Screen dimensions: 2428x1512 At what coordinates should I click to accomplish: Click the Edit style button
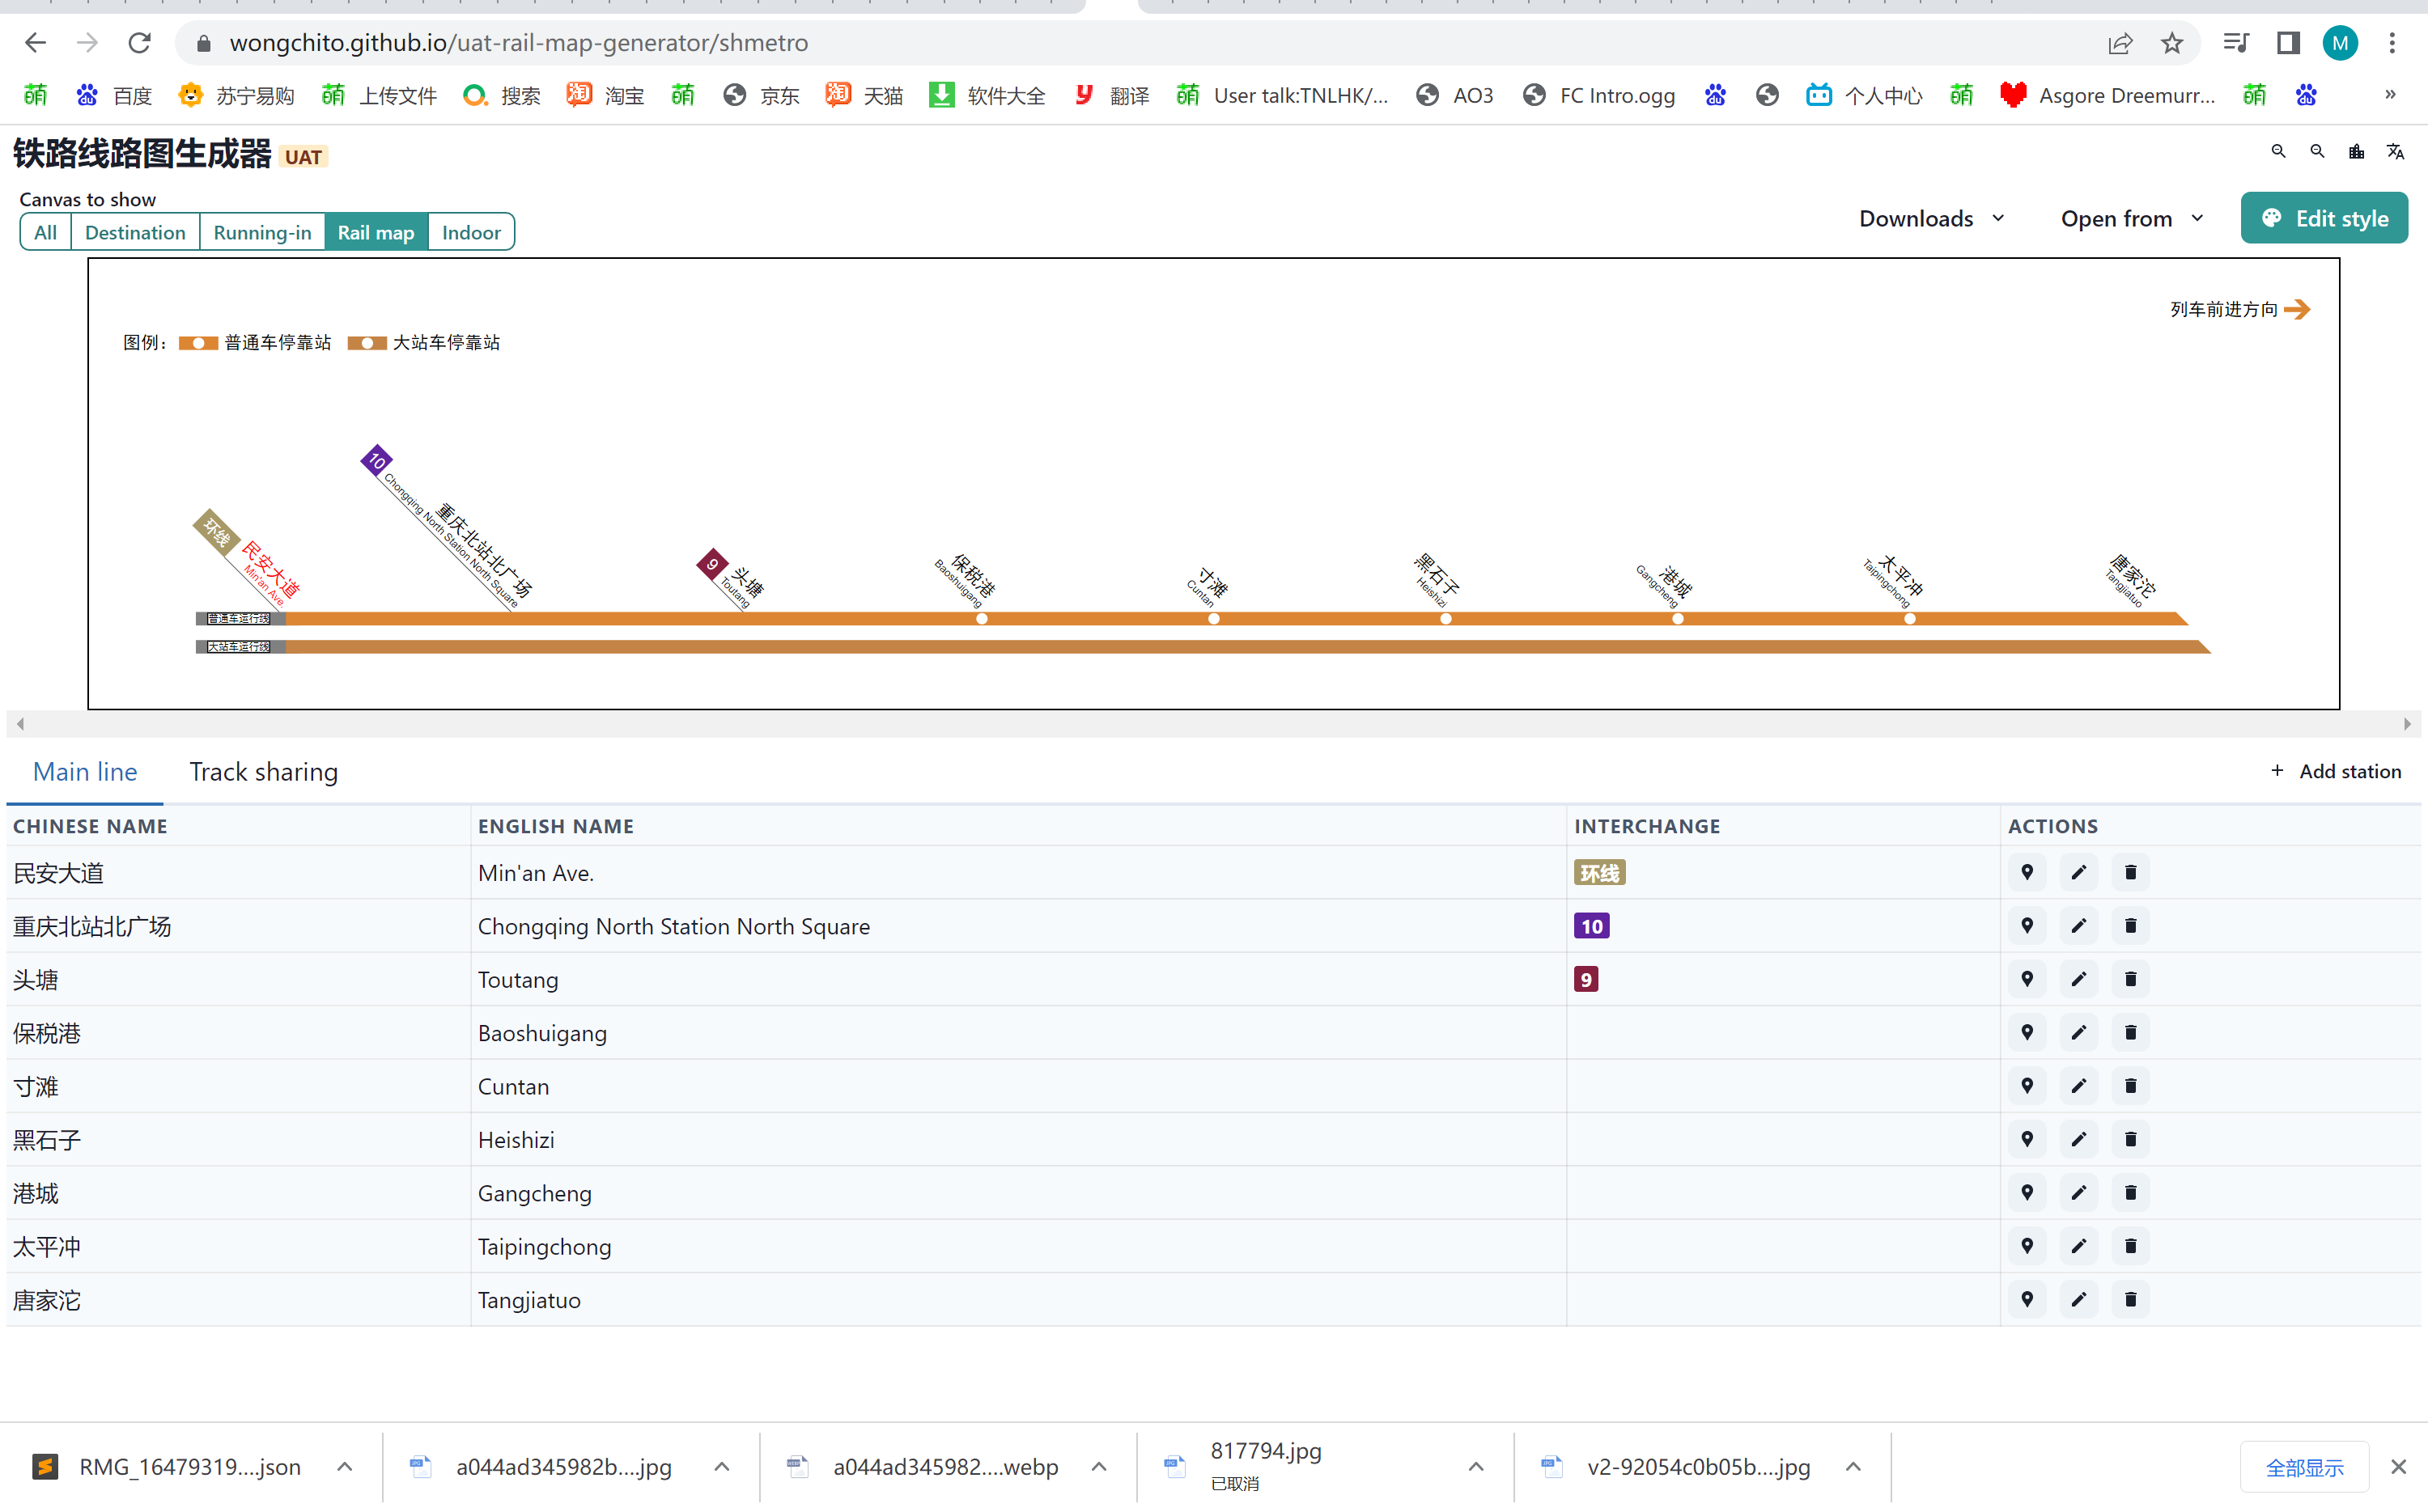(x=2324, y=217)
